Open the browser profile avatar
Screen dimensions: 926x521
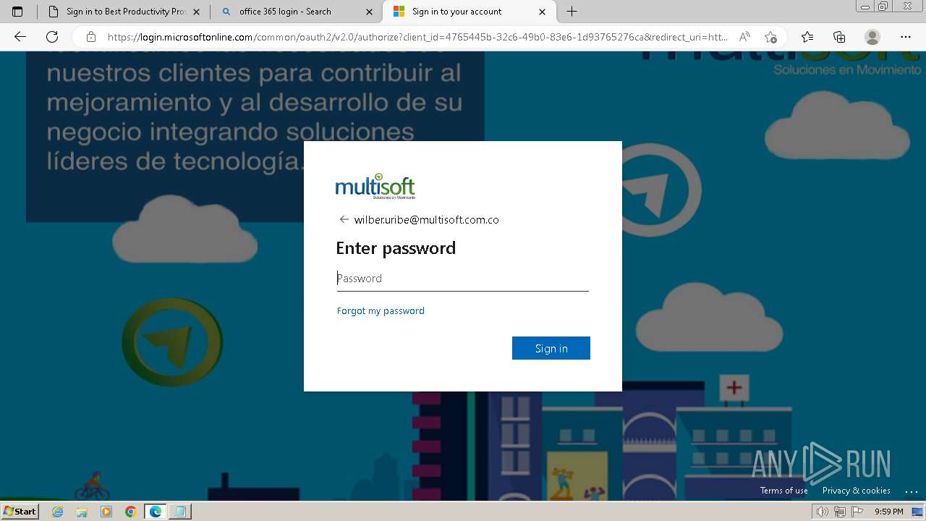(x=872, y=37)
